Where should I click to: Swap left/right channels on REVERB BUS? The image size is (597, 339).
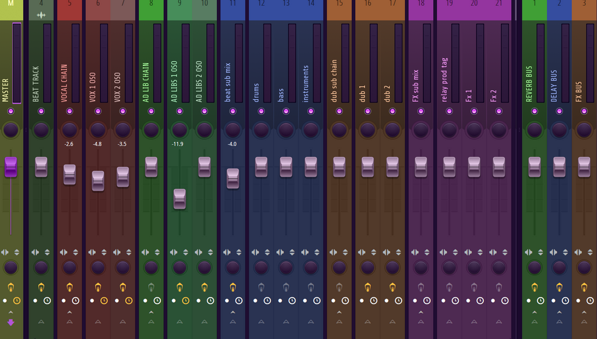[x=528, y=252]
